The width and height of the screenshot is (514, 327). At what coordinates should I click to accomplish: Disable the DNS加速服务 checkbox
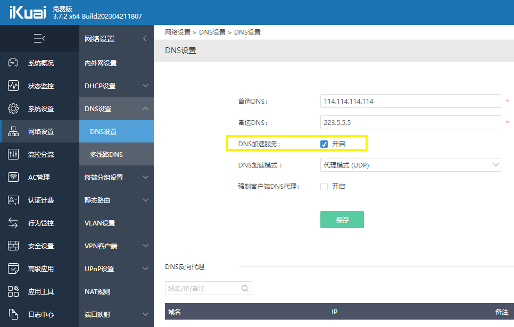point(324,144)
